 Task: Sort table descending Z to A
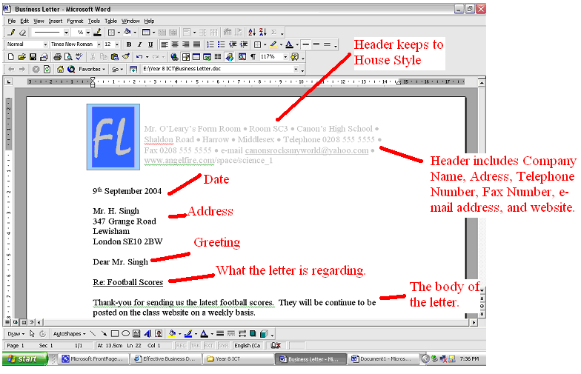coord(262,33)
